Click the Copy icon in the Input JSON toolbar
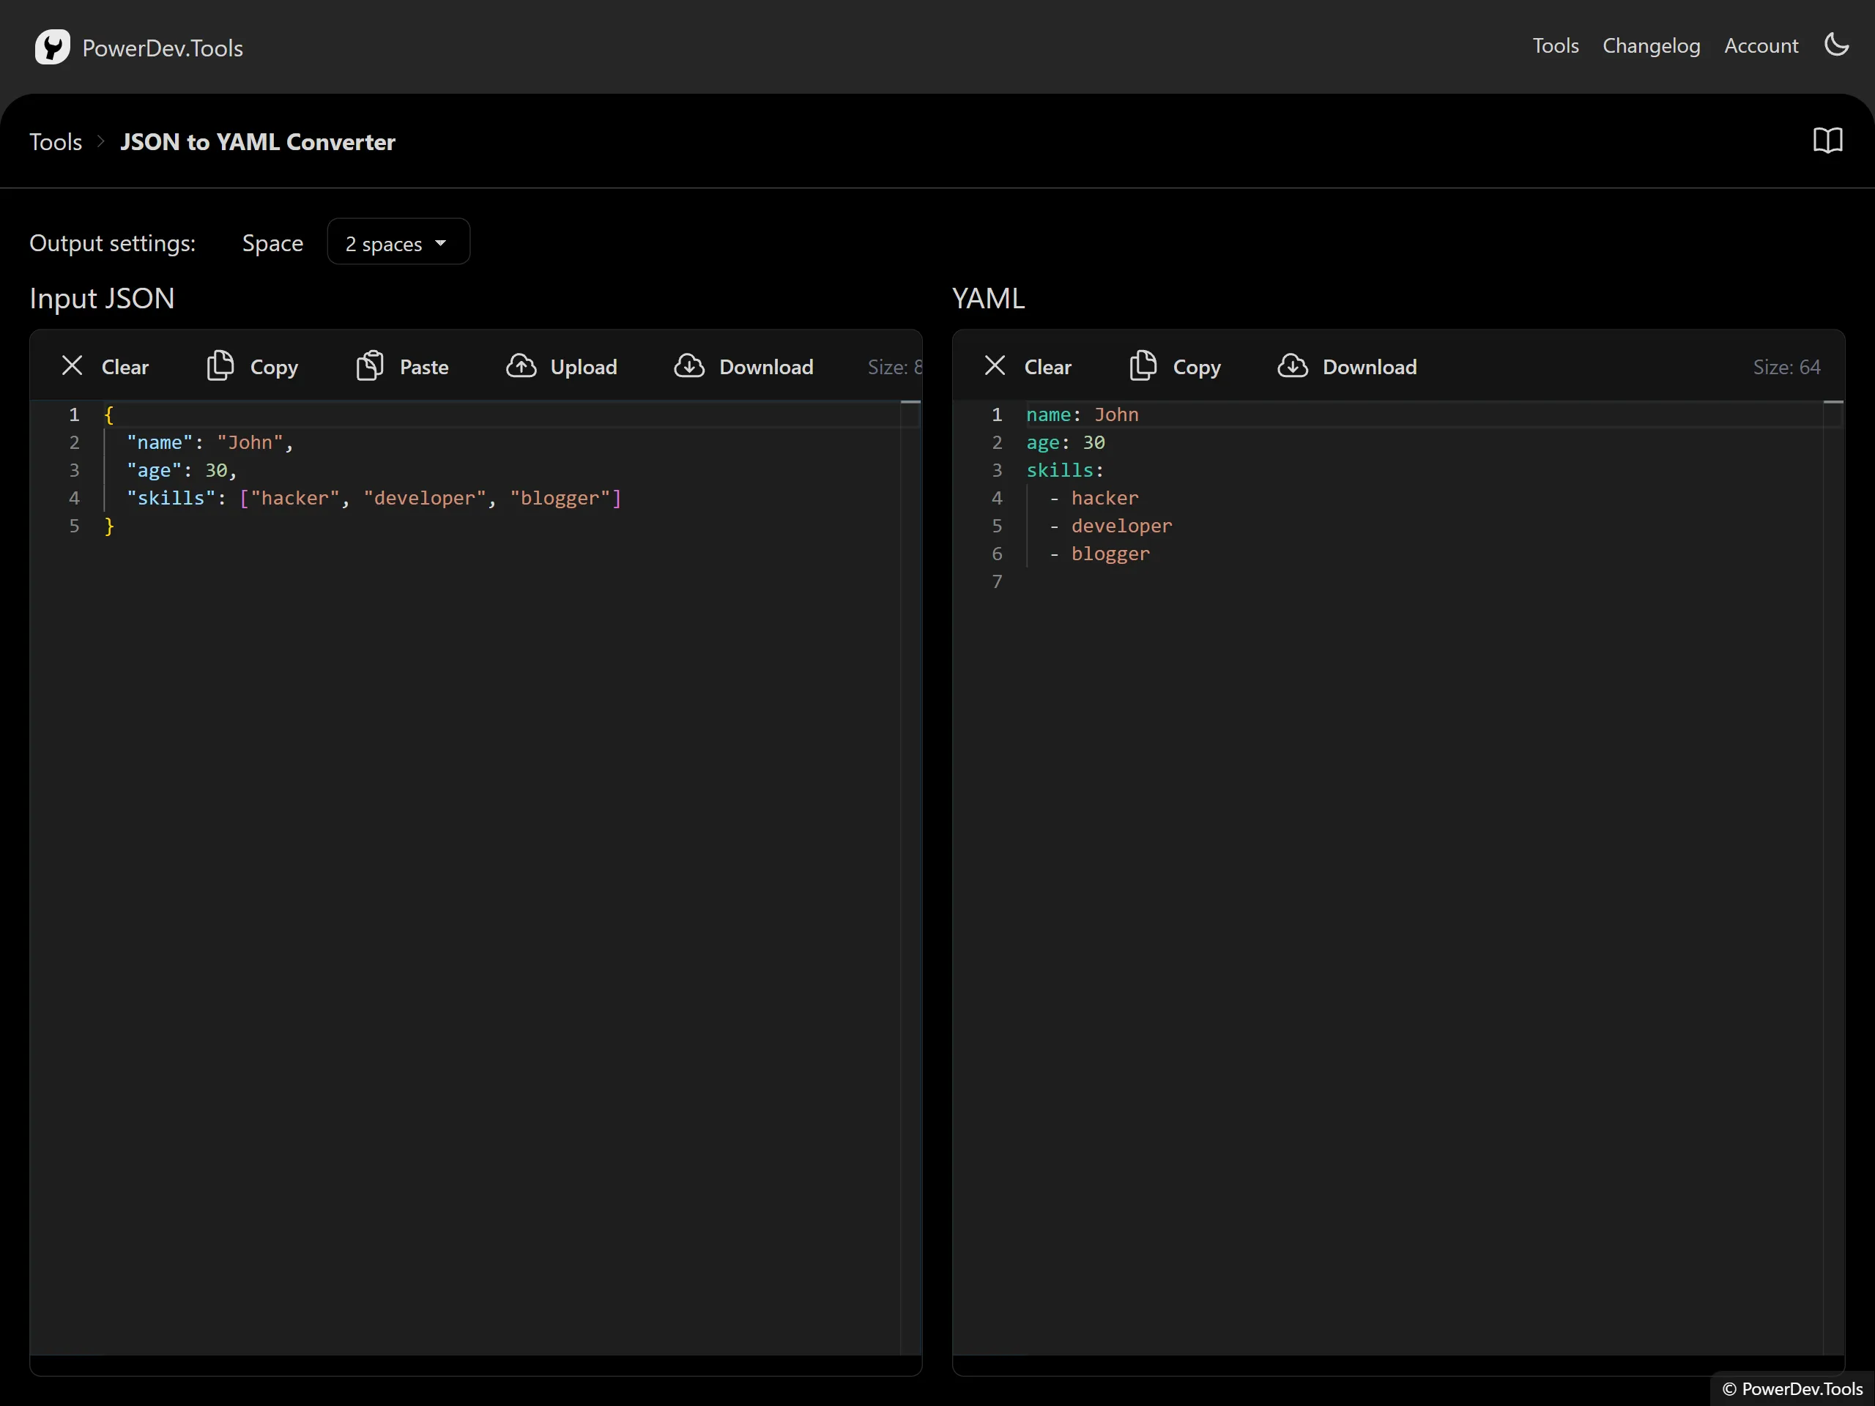Viewport: 1875px width, 1406px height. pos(220,366)
